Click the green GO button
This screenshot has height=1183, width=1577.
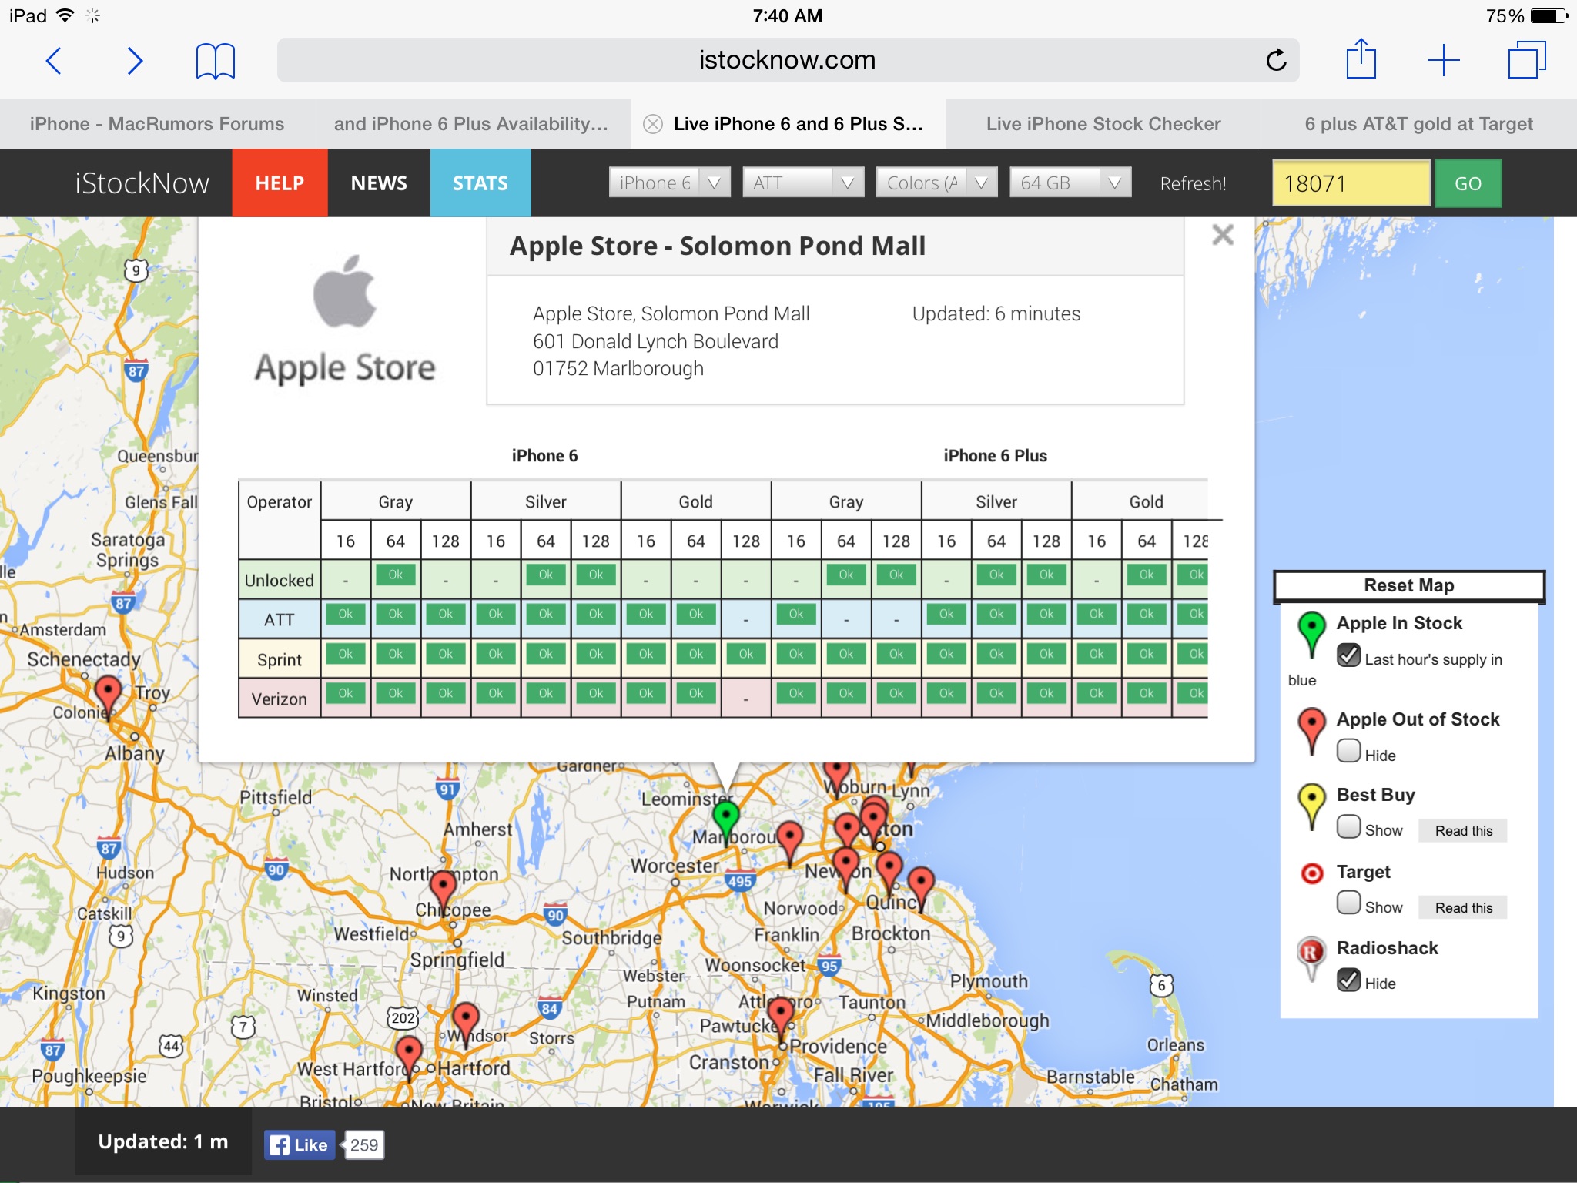coord(1468,183)
